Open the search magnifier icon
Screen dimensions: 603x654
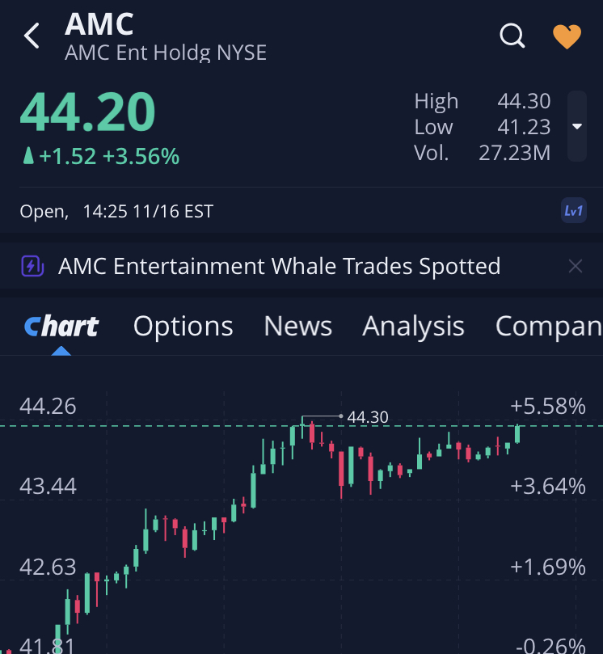click(512, 36)
